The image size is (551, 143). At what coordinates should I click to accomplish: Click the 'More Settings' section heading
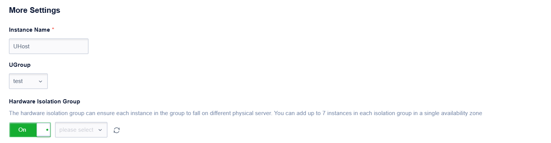pos(35,11)
